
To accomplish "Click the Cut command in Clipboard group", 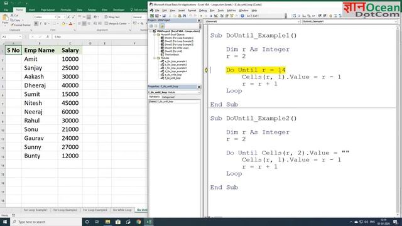I will [x=14, y=16].
